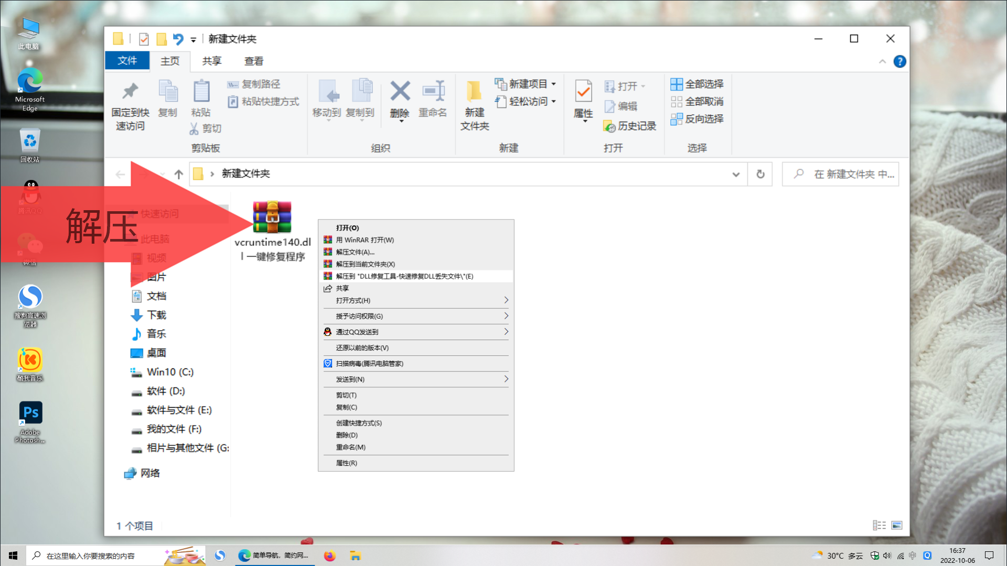The height and width of the screenshot is (566, 1007).
Task: Click Select none in ribbon
Action: [697, 102]
